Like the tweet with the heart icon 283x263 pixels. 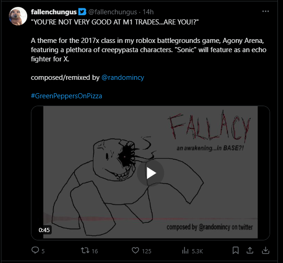point(135,251)
